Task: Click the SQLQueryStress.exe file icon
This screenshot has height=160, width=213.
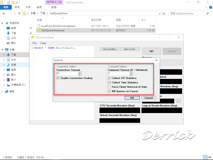Action: pos(39,30)
